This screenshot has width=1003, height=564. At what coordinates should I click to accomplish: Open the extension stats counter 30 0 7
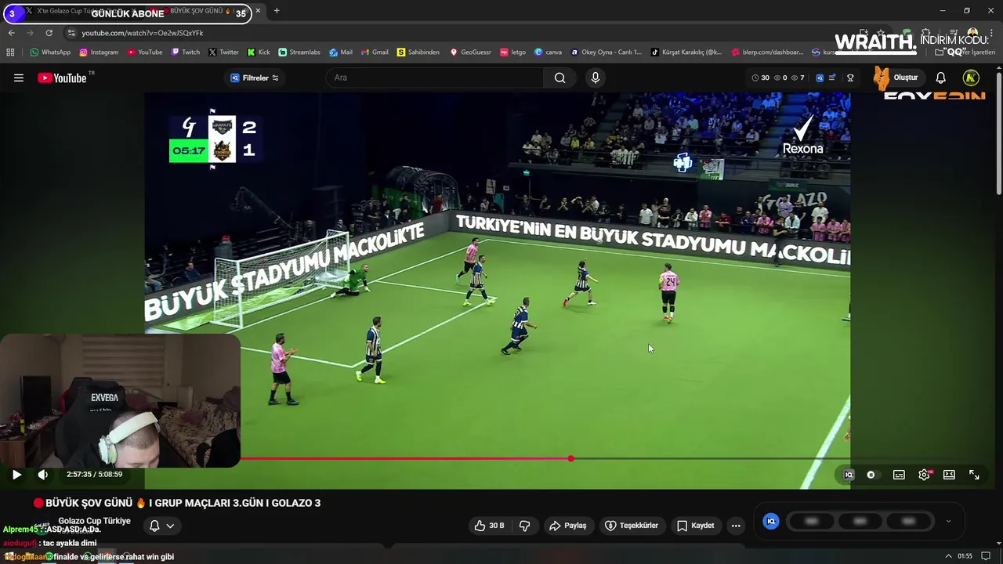click(777, 78)
